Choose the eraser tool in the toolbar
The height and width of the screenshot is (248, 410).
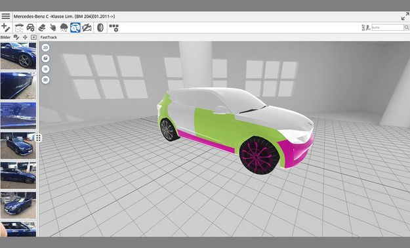coord(42,28)
